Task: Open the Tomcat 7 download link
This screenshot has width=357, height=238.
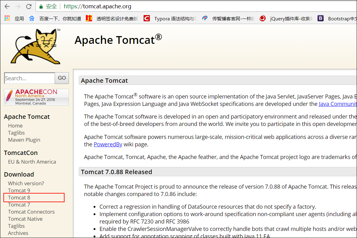Action: (19, 205)
